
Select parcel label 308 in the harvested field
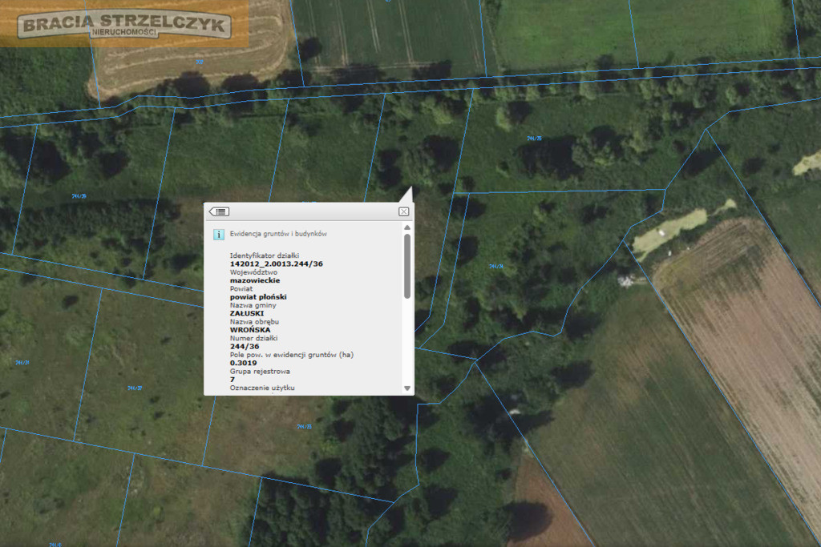pos(200,62)
